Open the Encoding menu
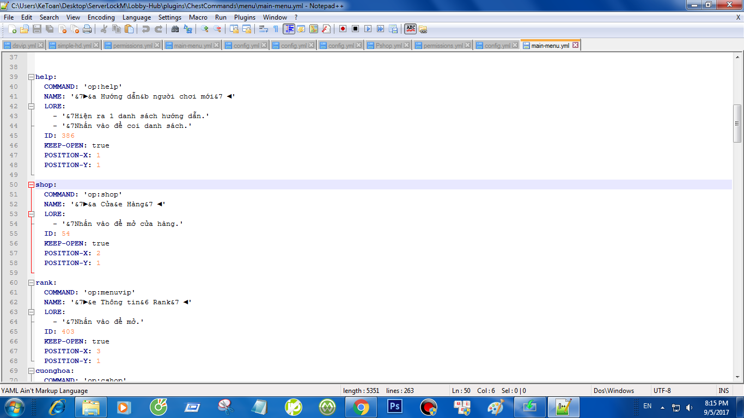This screenshot has width=744, height=418. tap(101, 17)
